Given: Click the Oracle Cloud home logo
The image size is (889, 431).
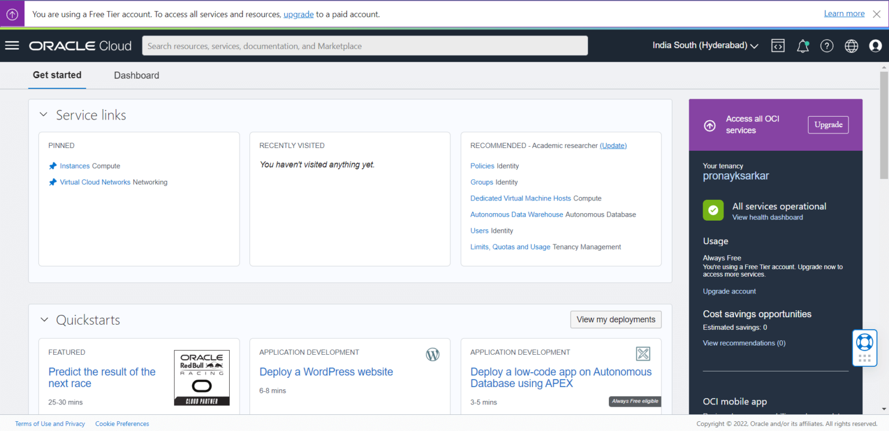Looking at the screenshot, I should click(x=80, y=46).
